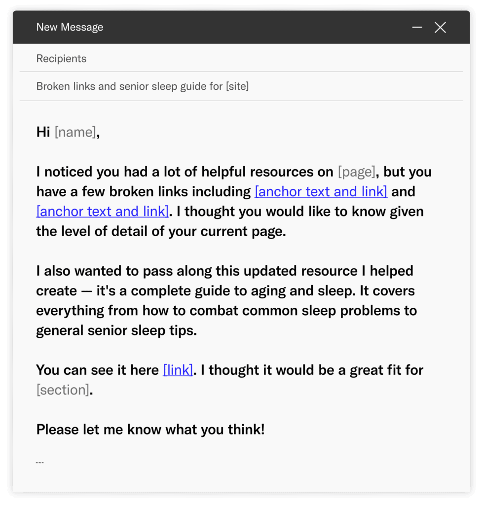Click the first [anchor text and link] hyperlink
This screenshot has width=483, height=505.
tap(321, 191)
